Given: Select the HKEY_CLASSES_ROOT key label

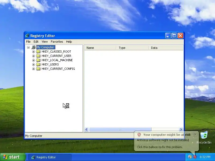Looking at the screenshot, I should point(56,52).
